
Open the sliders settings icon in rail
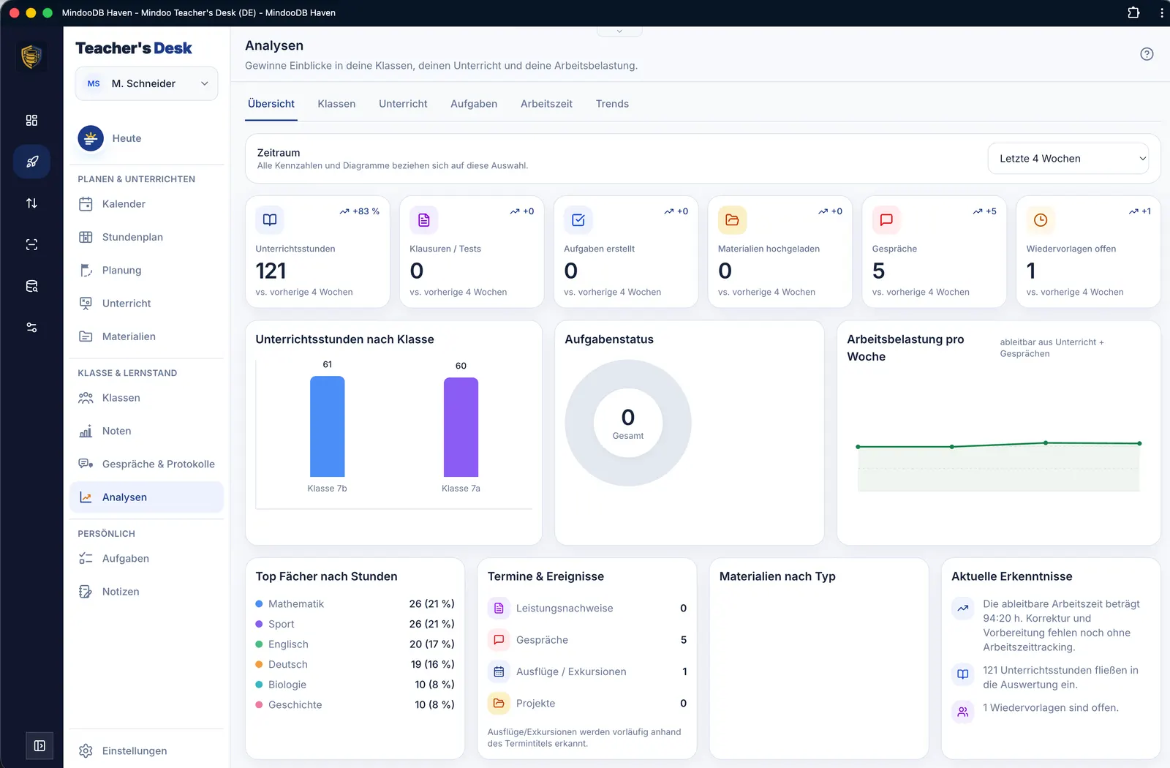tap(31, 328)
